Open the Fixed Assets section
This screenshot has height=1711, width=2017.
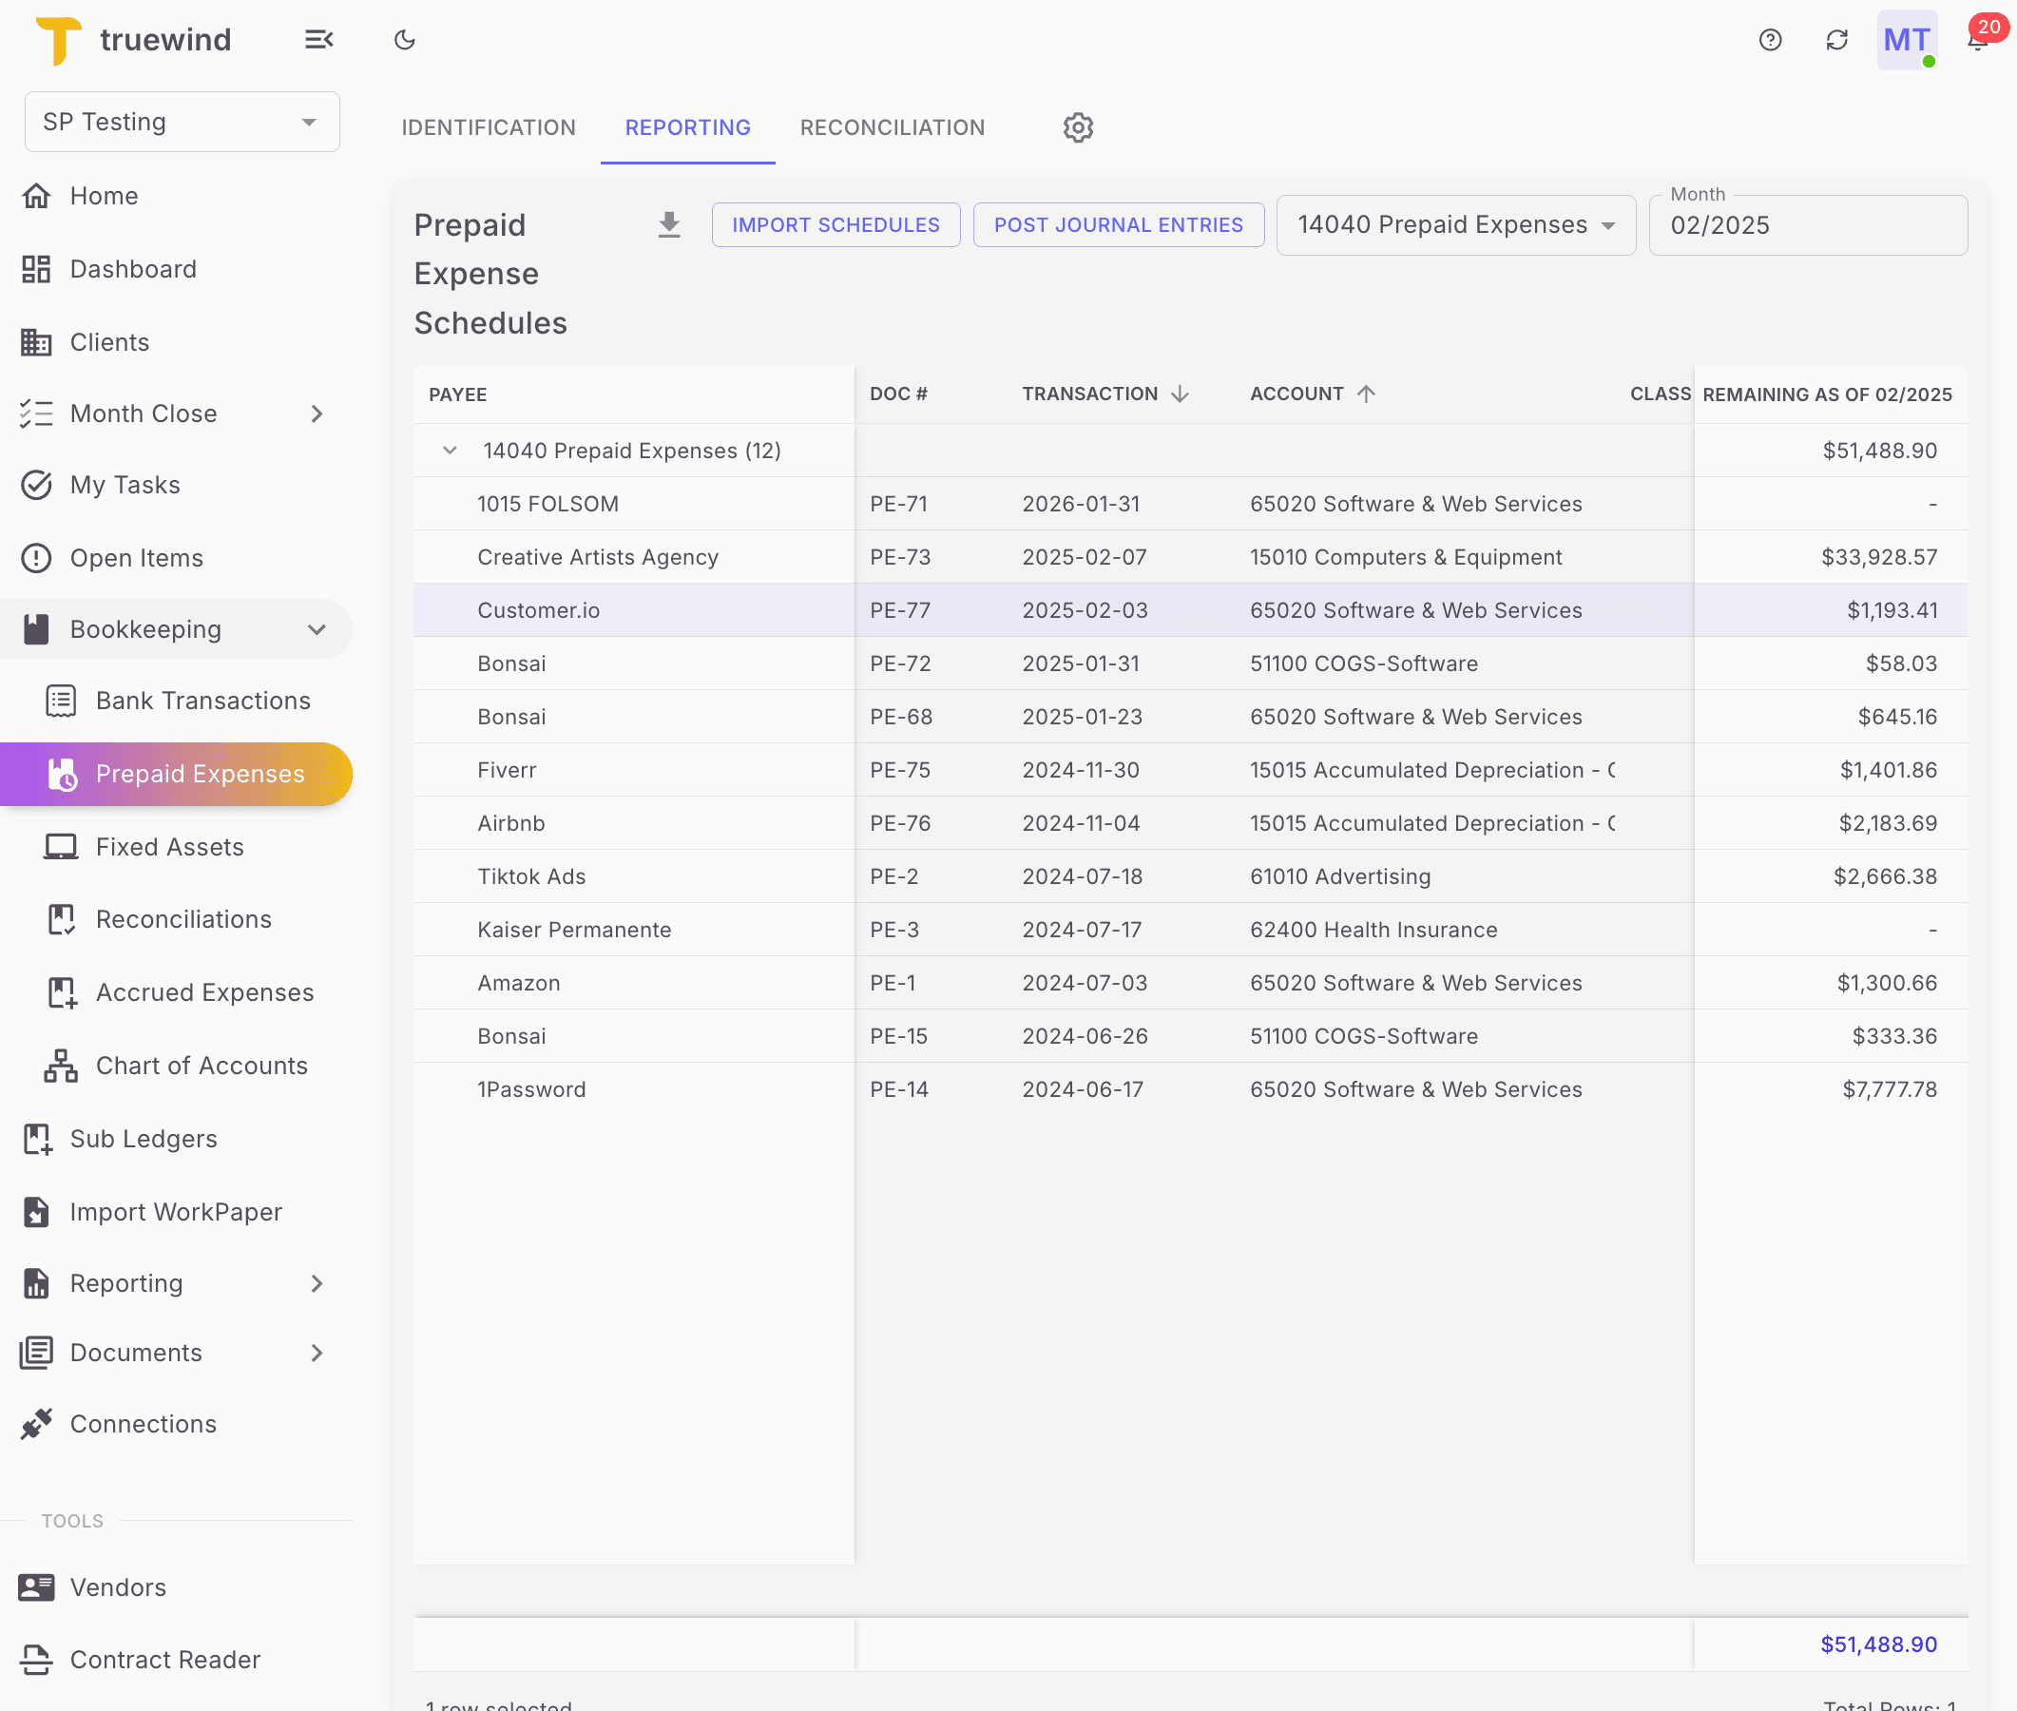pyautogui.click(x=170, y=846)
